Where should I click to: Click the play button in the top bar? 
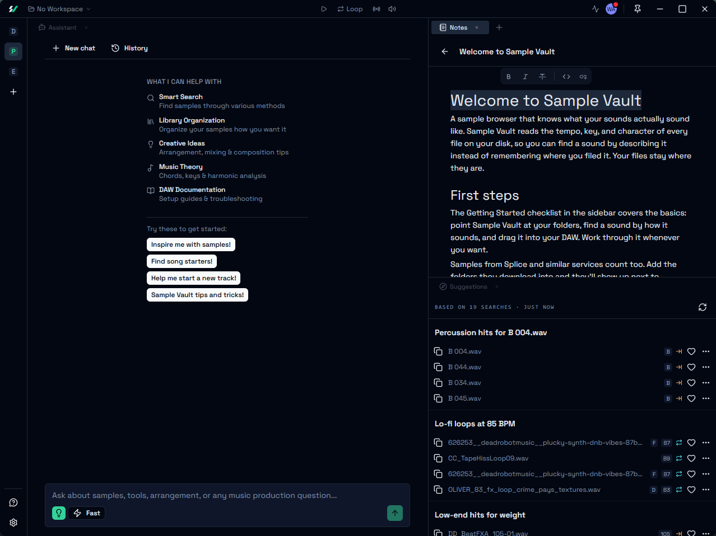[x=324, y=9]
